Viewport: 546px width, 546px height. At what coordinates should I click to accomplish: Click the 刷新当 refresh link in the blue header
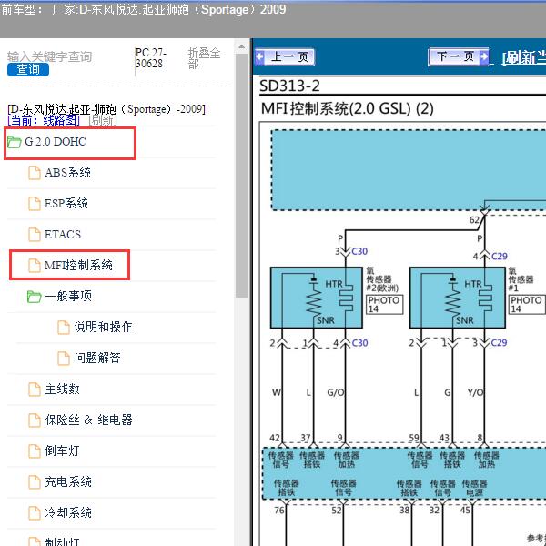[x=524, y=58]
